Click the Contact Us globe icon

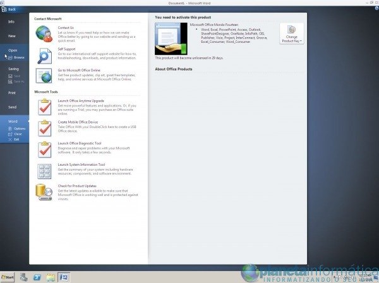click(x=44, y=34)
